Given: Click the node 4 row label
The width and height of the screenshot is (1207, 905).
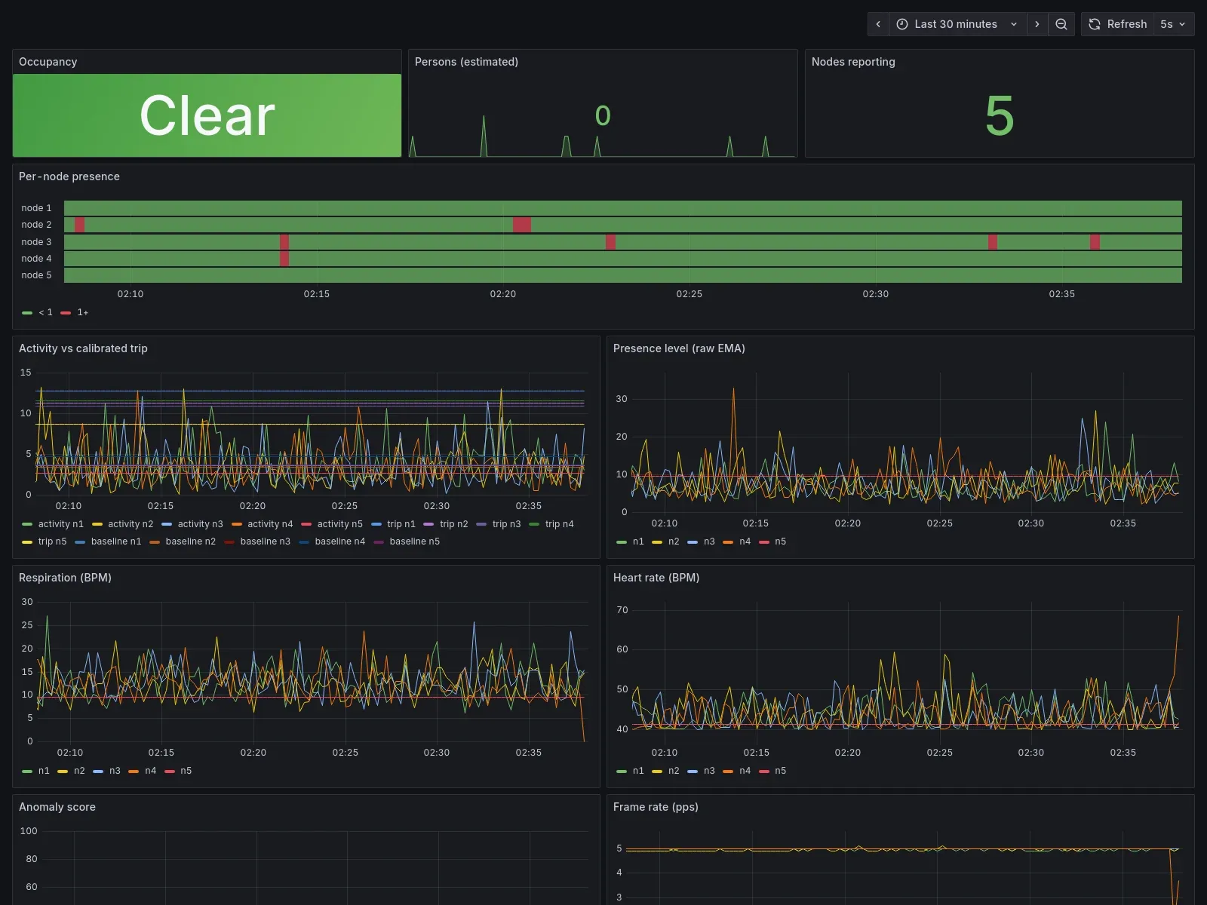Looking at the screenshot, I should [x=36, y=259].
